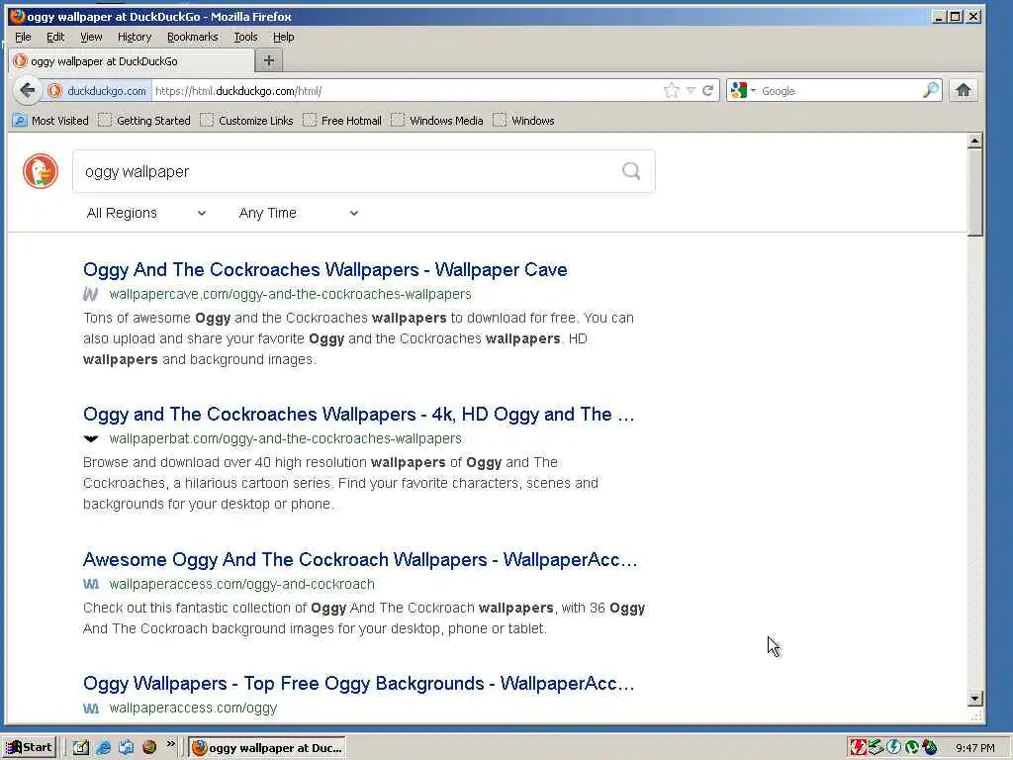Viewport: 1013px width, 760px height.
Task: Expand the All Regions dropdown
Action: (x=146, y=213)
